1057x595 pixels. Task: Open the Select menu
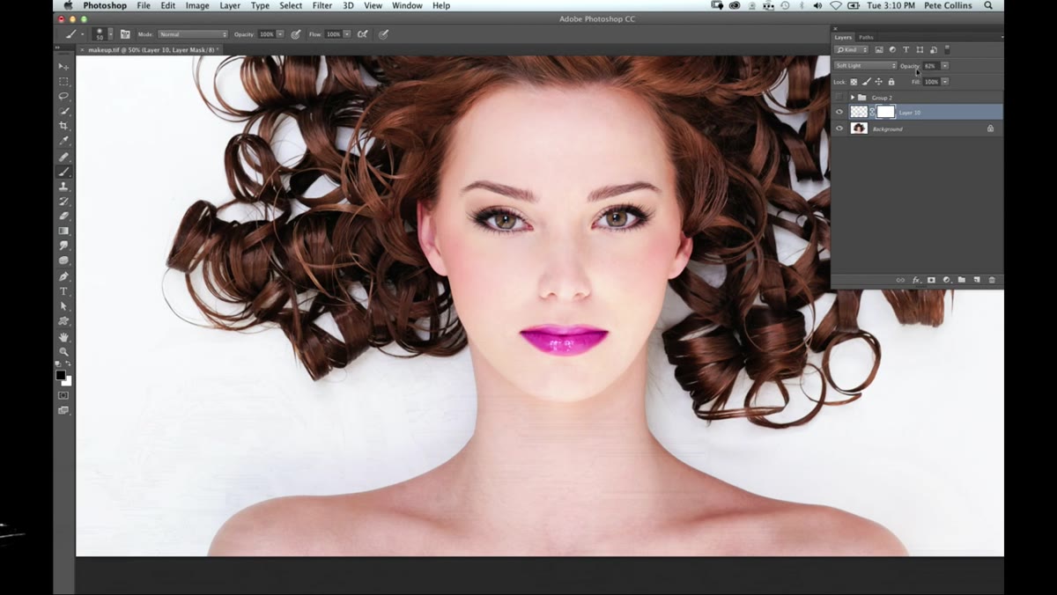(x=291, y=5)
